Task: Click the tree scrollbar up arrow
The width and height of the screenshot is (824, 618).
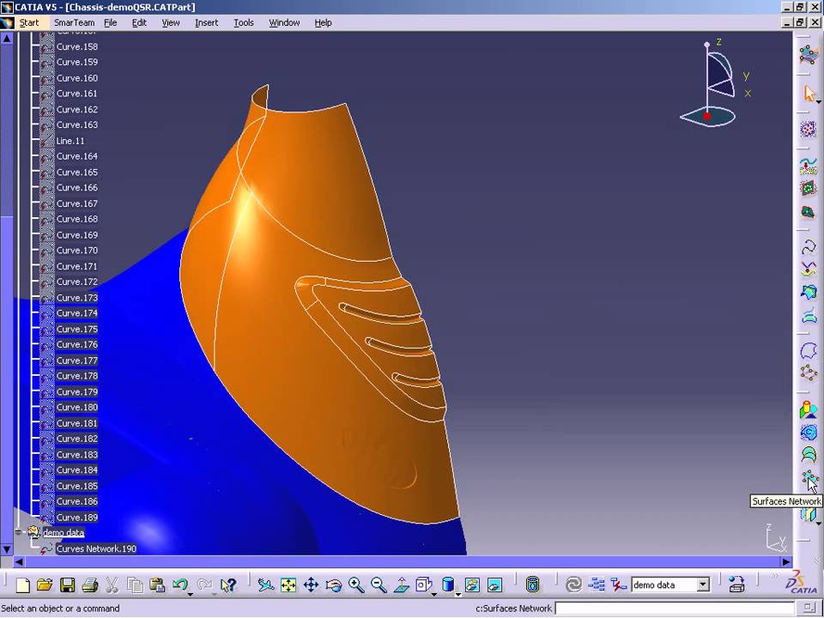Action: tap(6, 39)
